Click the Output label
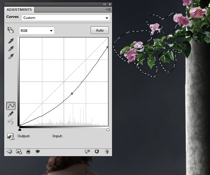The width and height of the screenshot is (210, 175). [24, 136]
